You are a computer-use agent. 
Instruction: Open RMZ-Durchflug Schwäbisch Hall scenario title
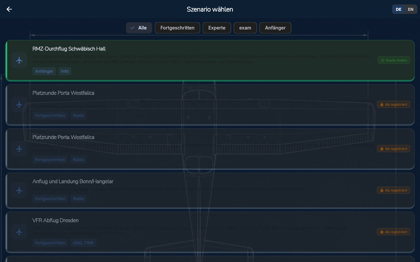pyautogui.click(x=69, y=49)
